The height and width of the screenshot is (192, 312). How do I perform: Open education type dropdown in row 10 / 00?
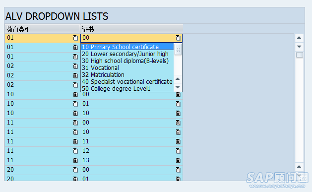point(75,94)
